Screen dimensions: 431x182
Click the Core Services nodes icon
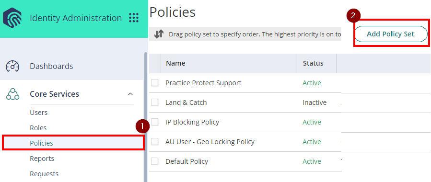pyautogui.click(x=12, y=94)
